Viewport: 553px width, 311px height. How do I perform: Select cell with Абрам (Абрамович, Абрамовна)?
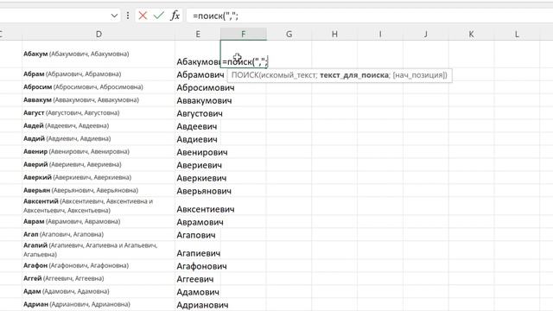pos(99,74)
